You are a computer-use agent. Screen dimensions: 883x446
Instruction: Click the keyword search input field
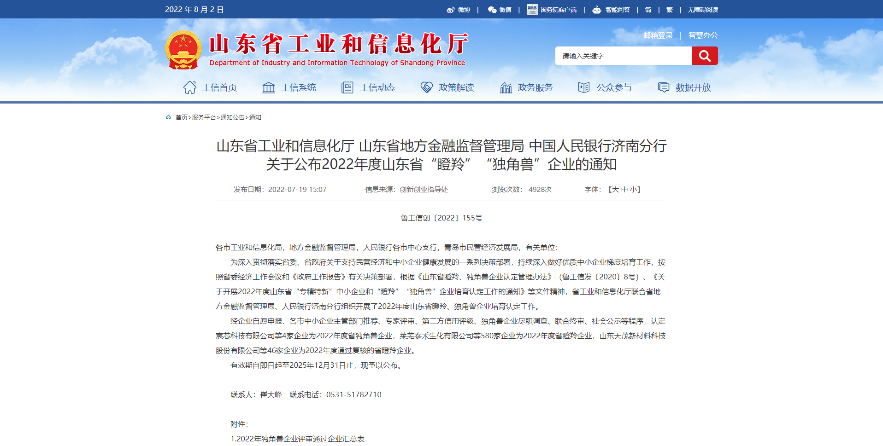(622, 56)
